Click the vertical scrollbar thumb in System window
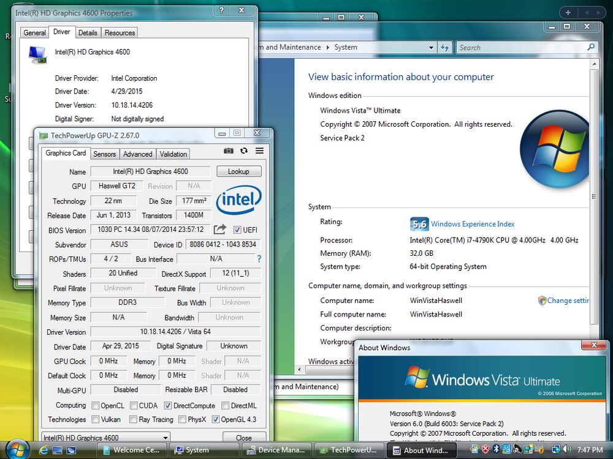613x459 pixels. [x=594, y=196]
